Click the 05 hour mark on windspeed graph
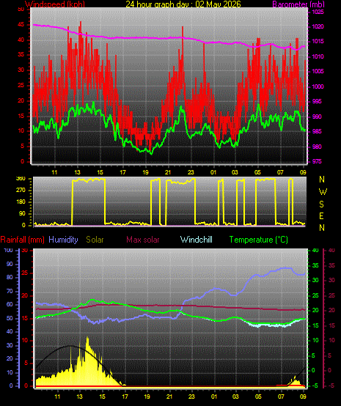Viewport: 341px width, 406px height. pos(257,172)
